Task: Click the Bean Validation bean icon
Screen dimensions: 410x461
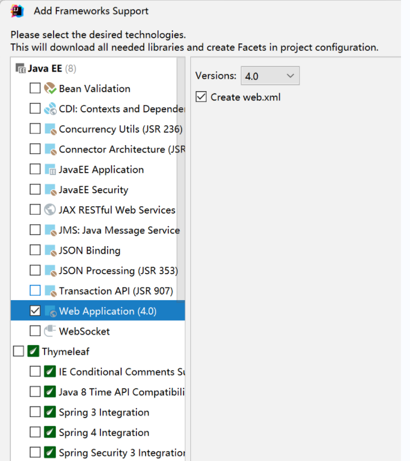Action: 50,88
